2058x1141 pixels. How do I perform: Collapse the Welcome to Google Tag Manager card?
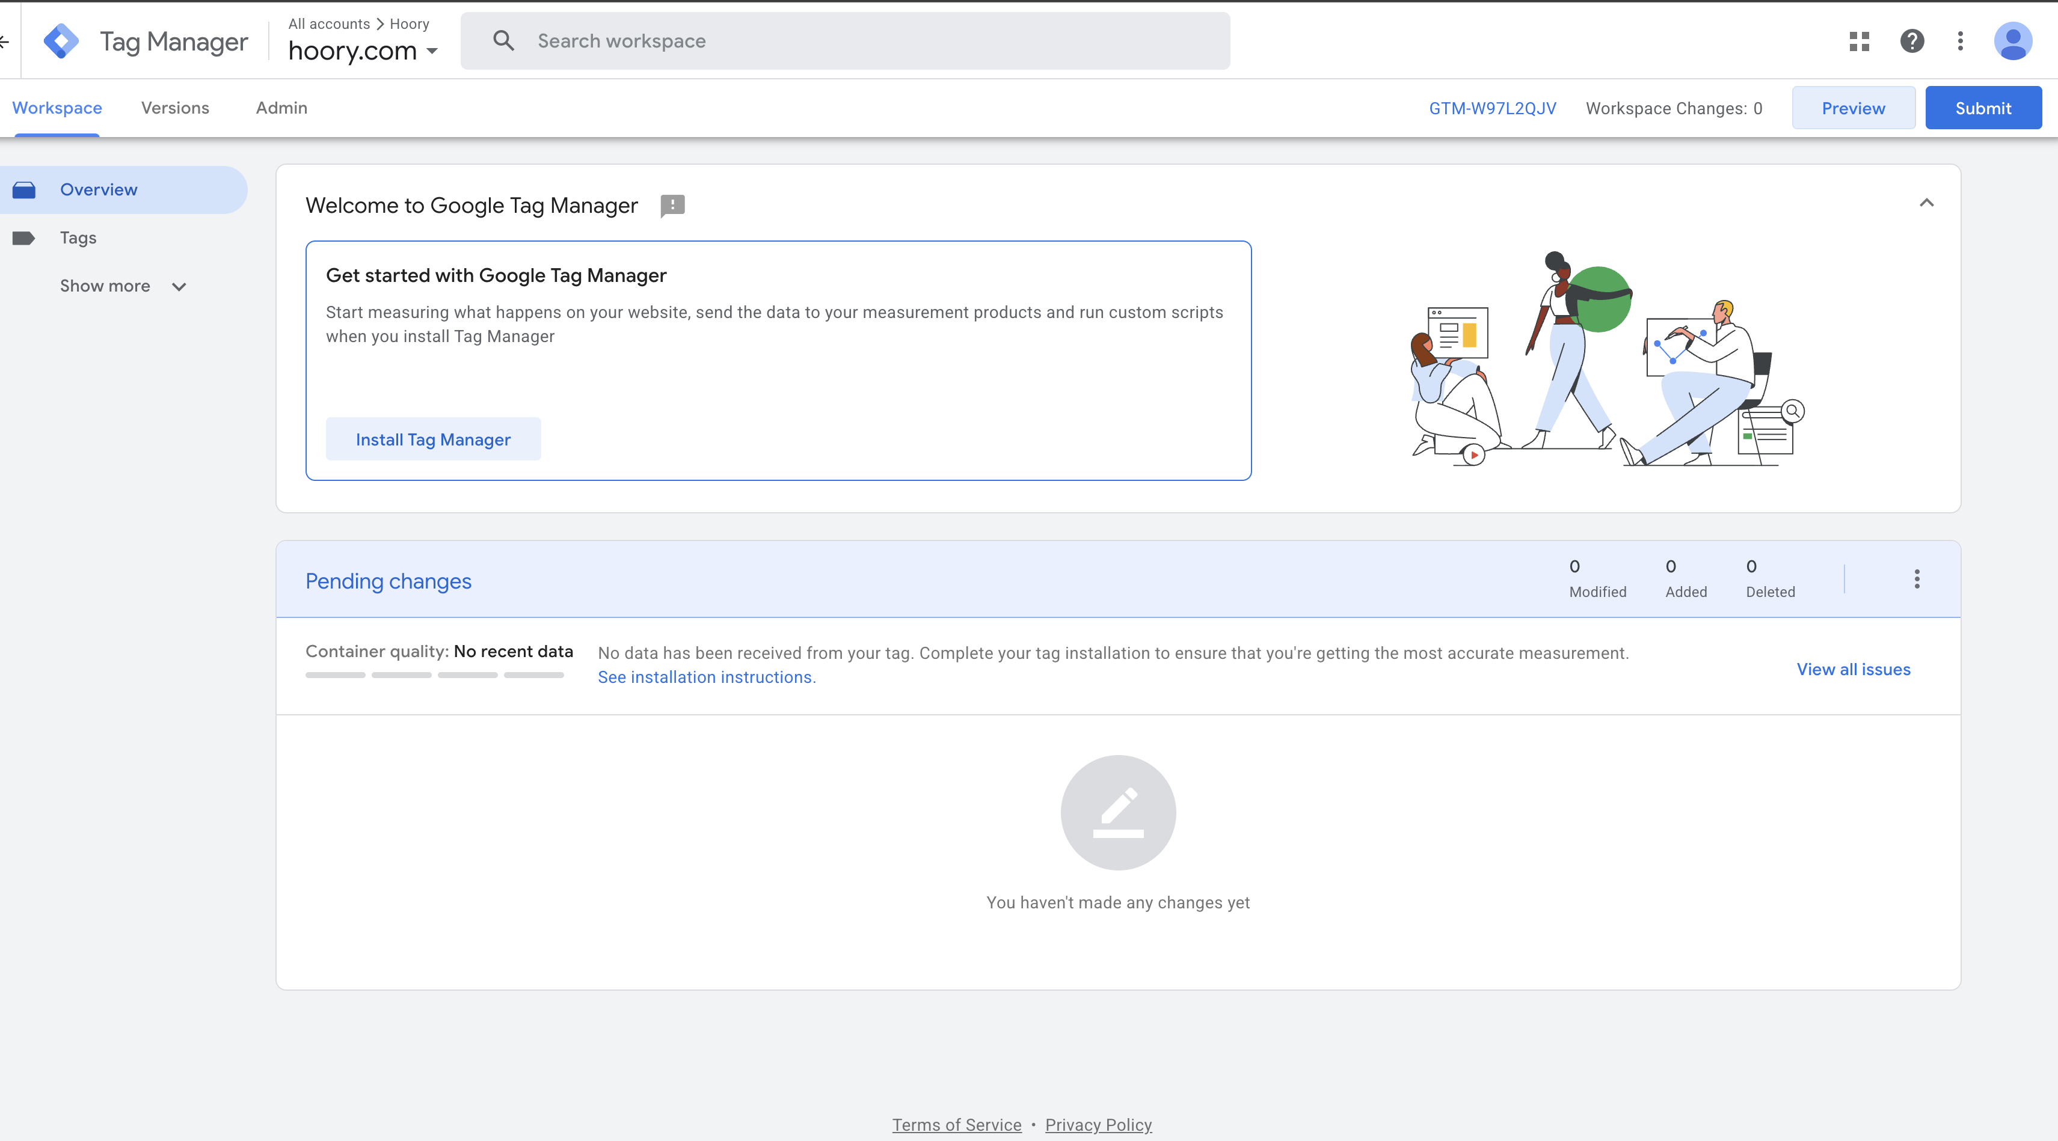click(1926, 203)
